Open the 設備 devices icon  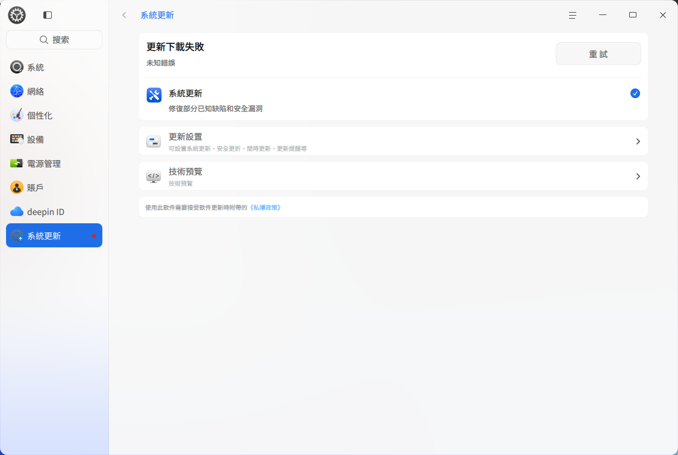point(17,139)
